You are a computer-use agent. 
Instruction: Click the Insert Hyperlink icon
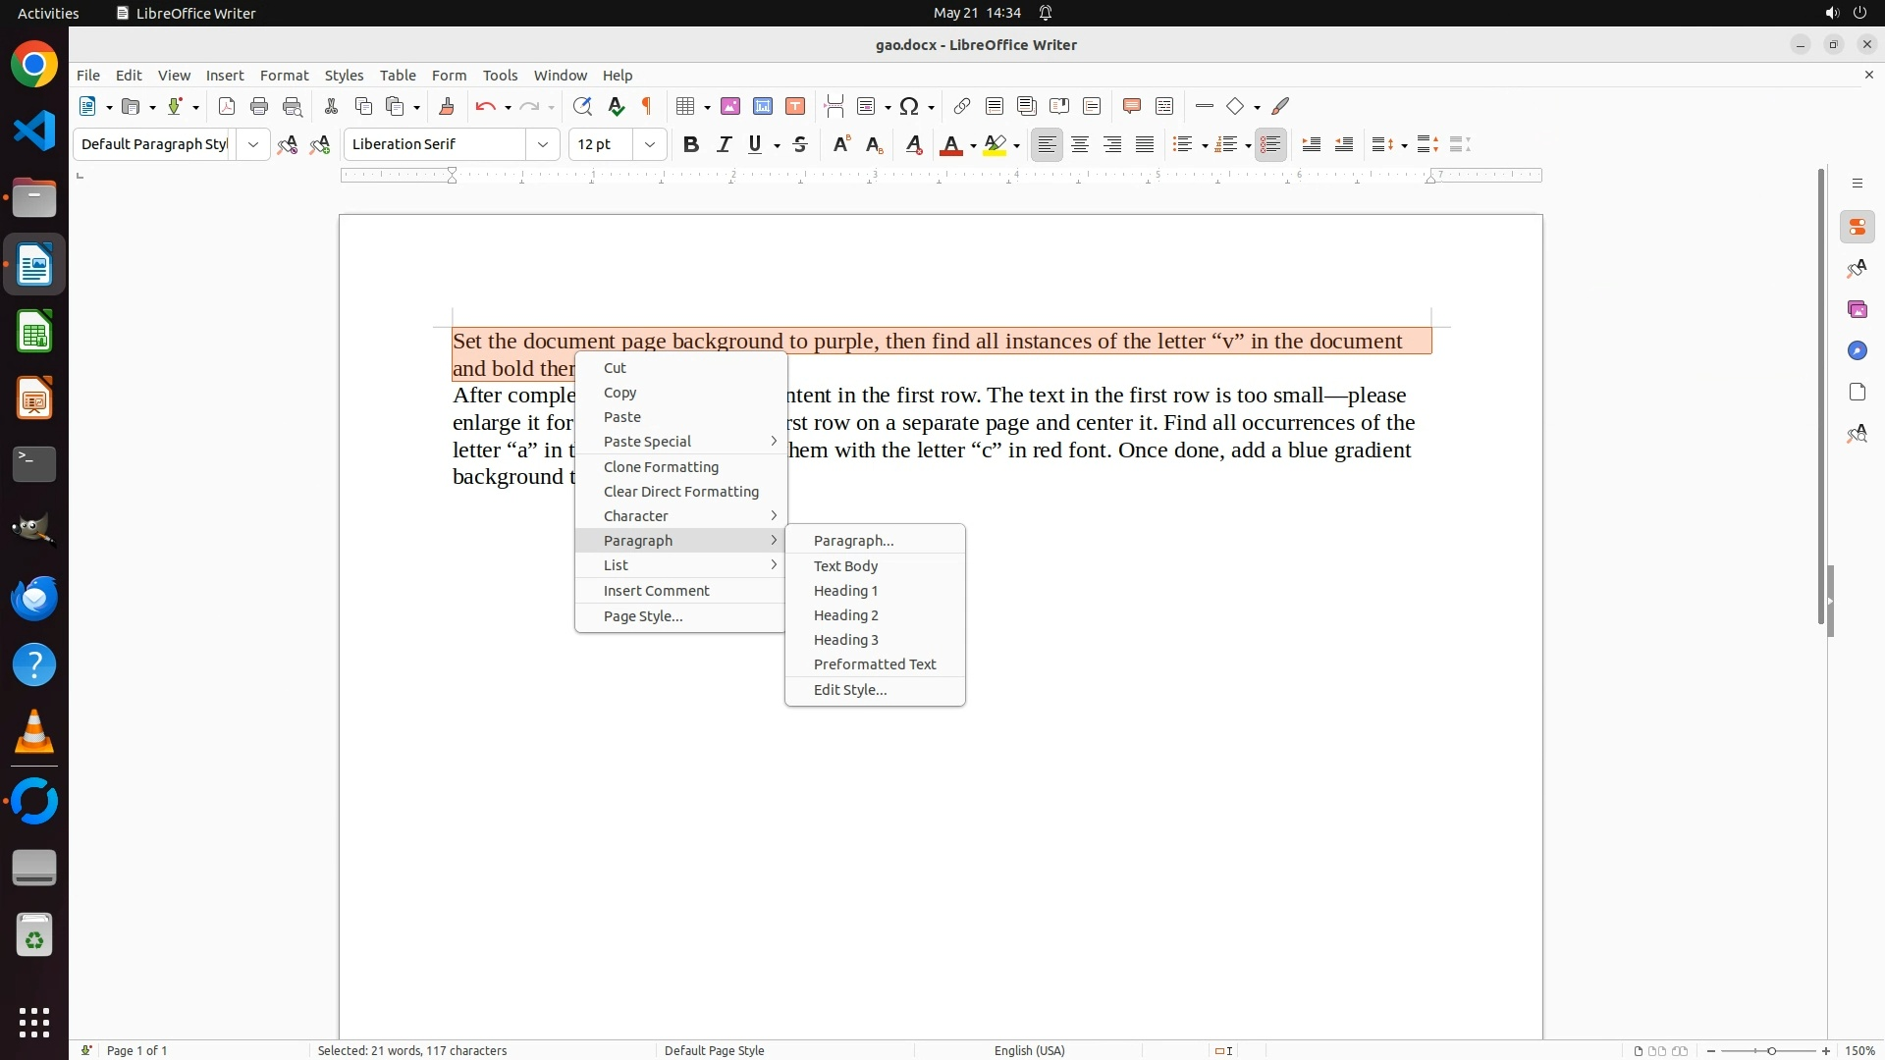click(962, 106)
